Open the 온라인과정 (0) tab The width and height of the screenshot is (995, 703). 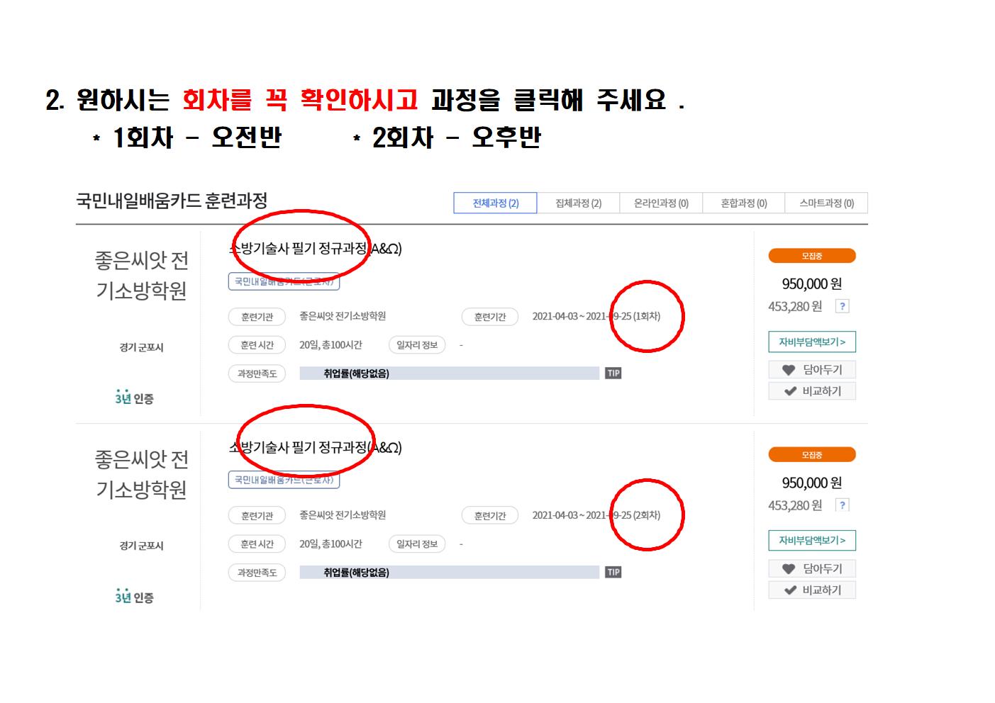tap(661, 203)
